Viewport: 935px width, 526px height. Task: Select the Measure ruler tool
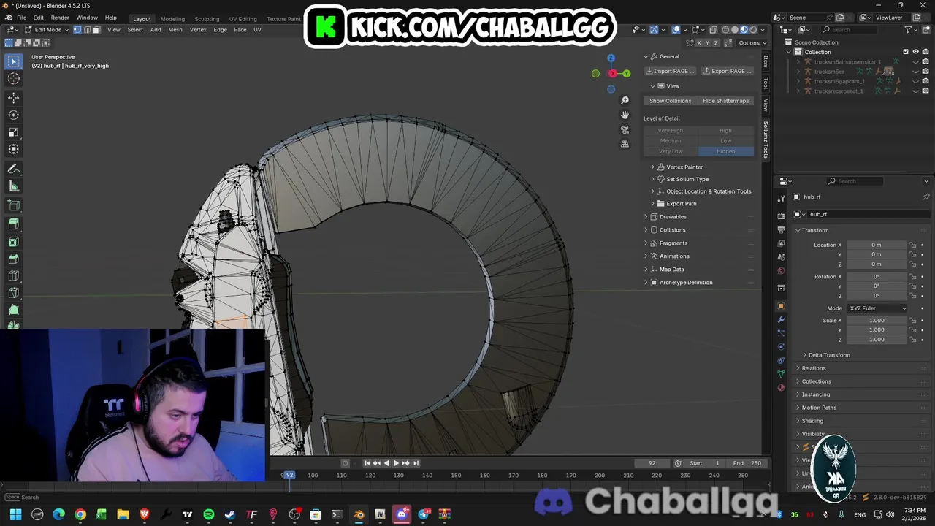click(13, 186)
